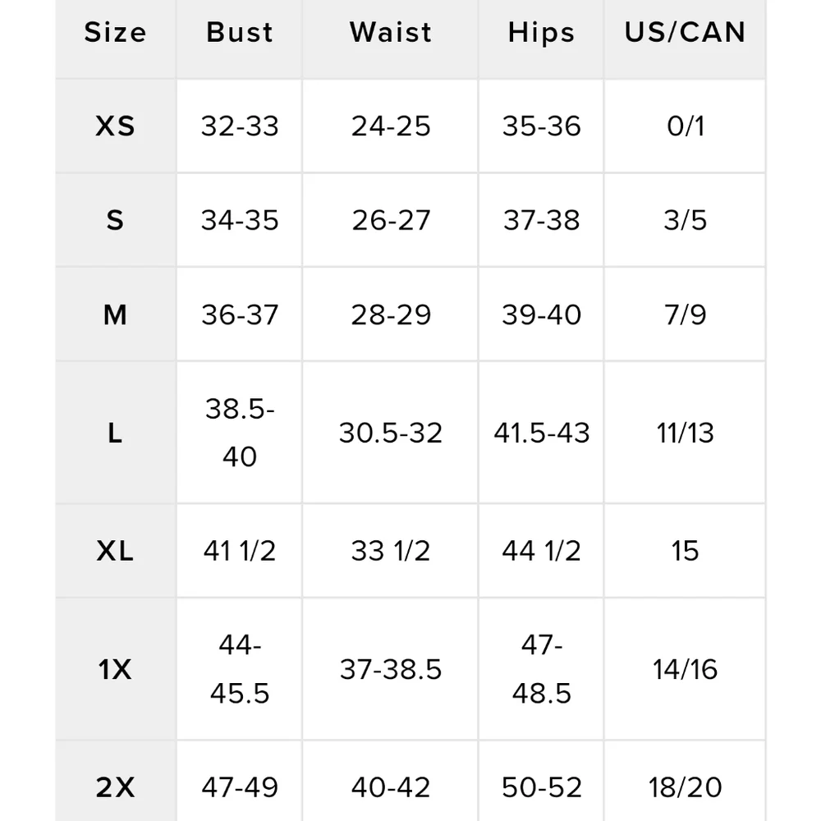The image size is (821, 821).
Task: Click the Hips column header
Action: 541,33
